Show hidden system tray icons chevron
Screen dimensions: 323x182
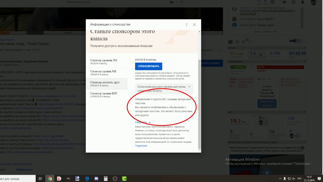280,179
